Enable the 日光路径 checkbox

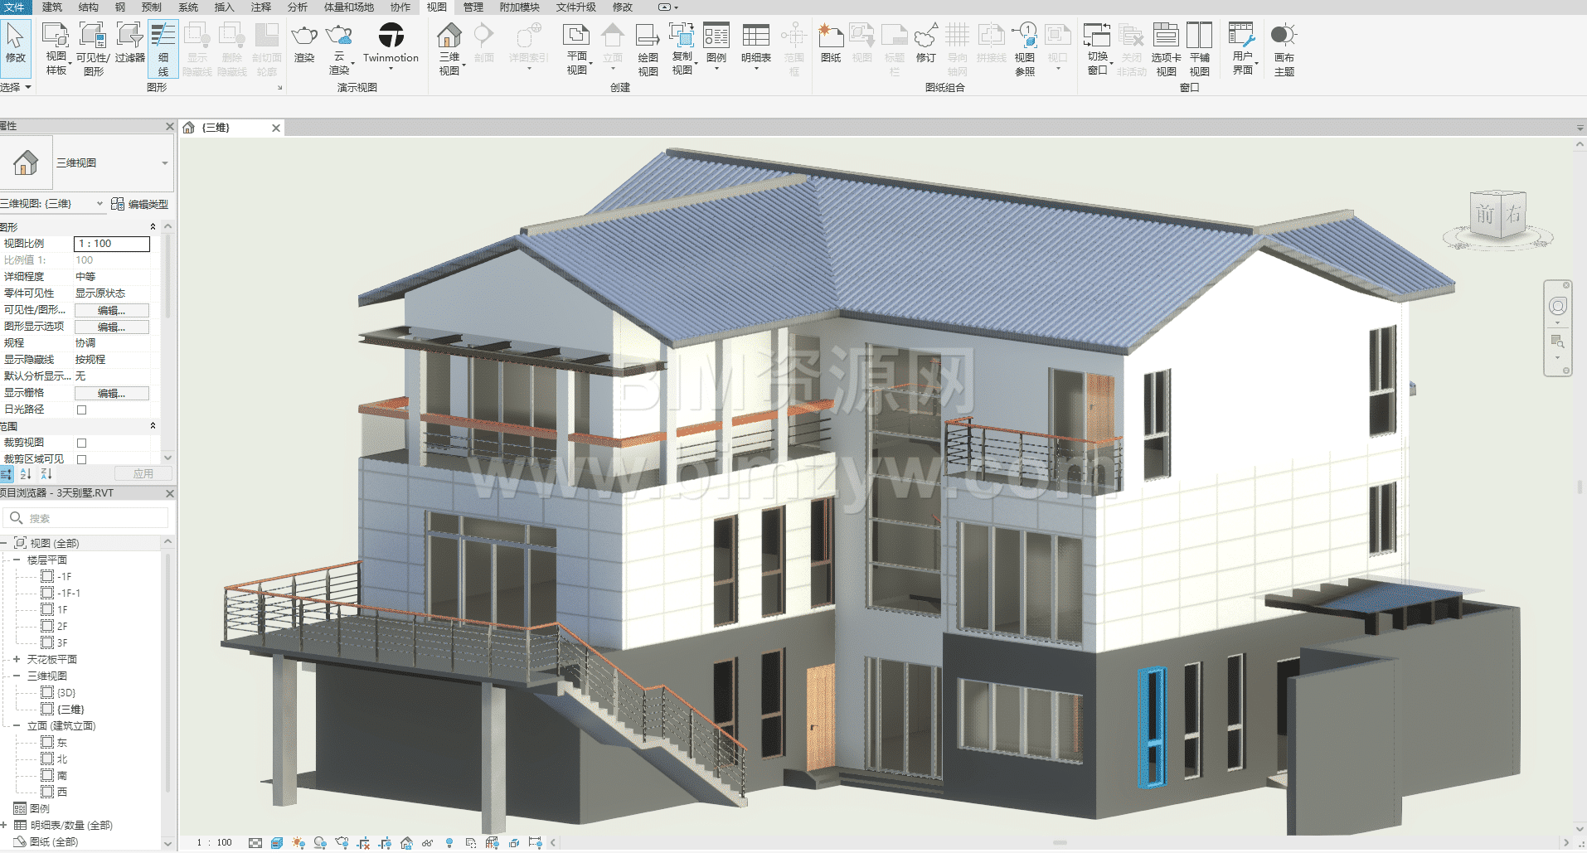[81, 410]
